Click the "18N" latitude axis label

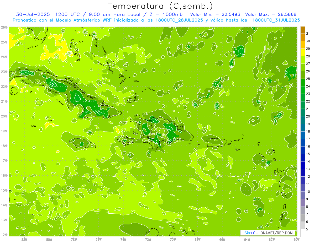[x=4, y=146]
